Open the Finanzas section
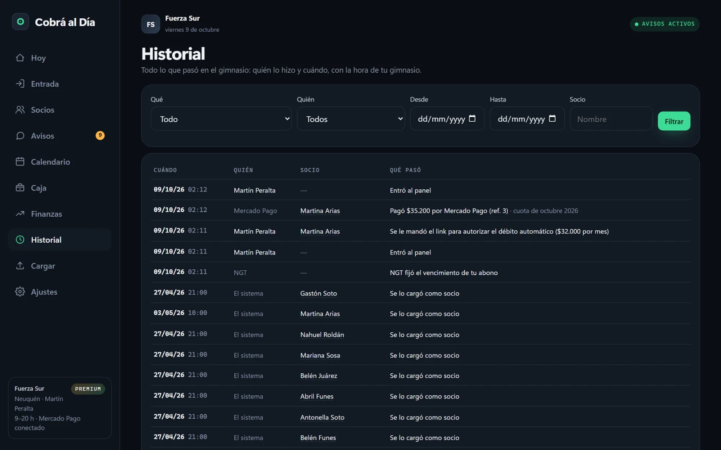The image size is (721, 450). (x=59, y=214)
